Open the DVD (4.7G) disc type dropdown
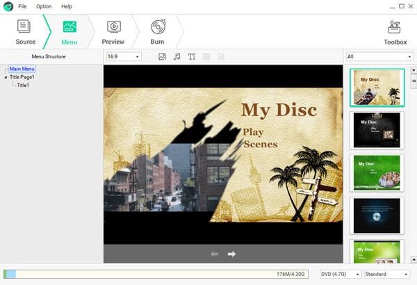The width and height of the screenshot is (417, 285). pyautogui.click(x=340, y=275)
